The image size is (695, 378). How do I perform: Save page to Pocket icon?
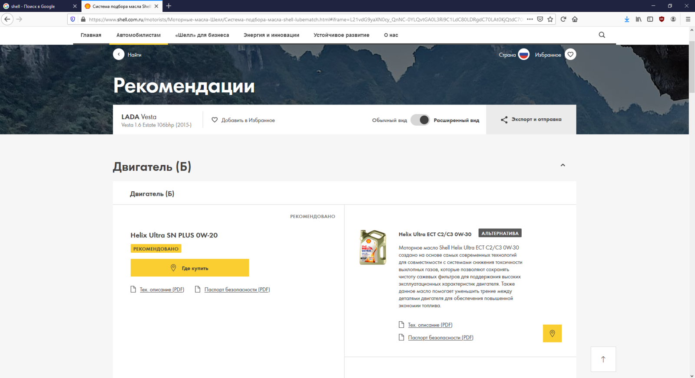tap(540, 19)
